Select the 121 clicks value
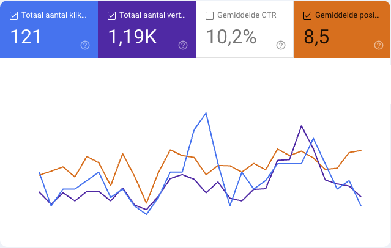 click(26, 37)
